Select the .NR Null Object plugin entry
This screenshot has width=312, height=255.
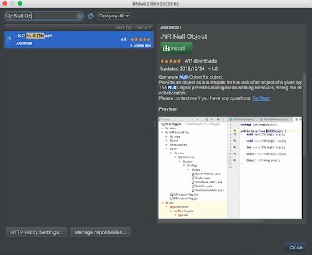[79, 40]
